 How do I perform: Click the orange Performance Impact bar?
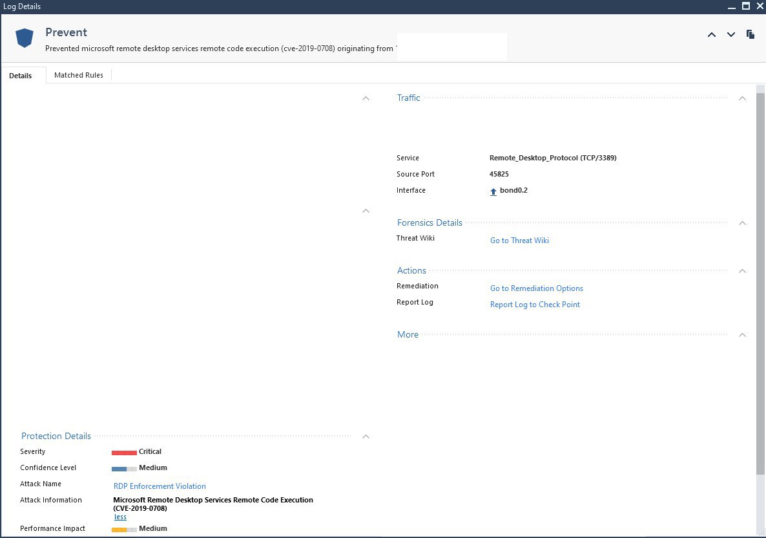click(x=124, y=530)
